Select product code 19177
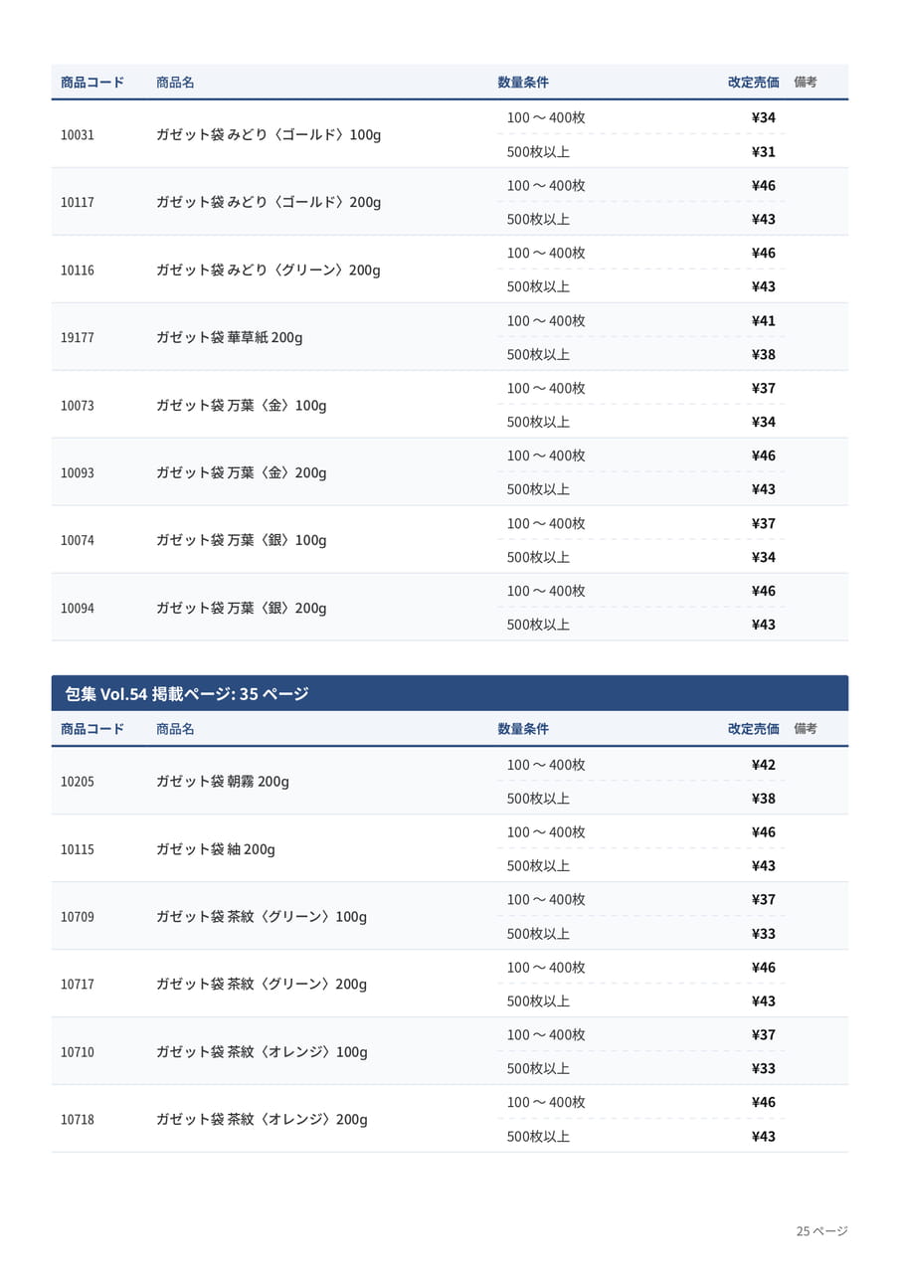This screenshot has height=1273, width=900. pos(78,337)
